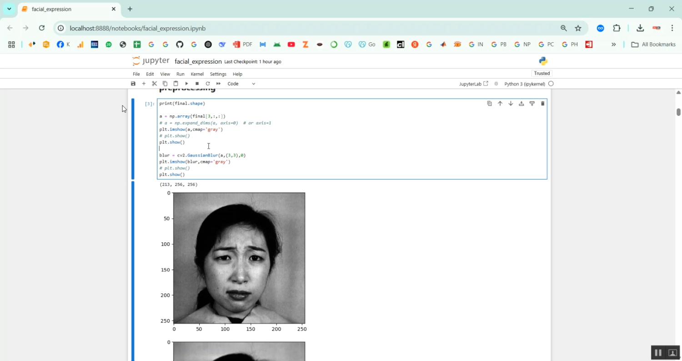Interrupt the kernel with the stop icon
Screen dimensions: 682x361
(x=197, y=83)
